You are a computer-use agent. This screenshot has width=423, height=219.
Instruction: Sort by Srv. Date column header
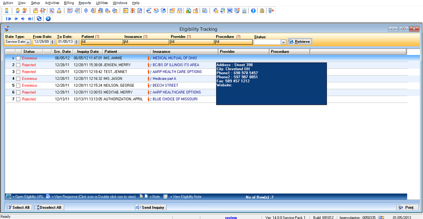pyautogui.click(x=62, y=51)
